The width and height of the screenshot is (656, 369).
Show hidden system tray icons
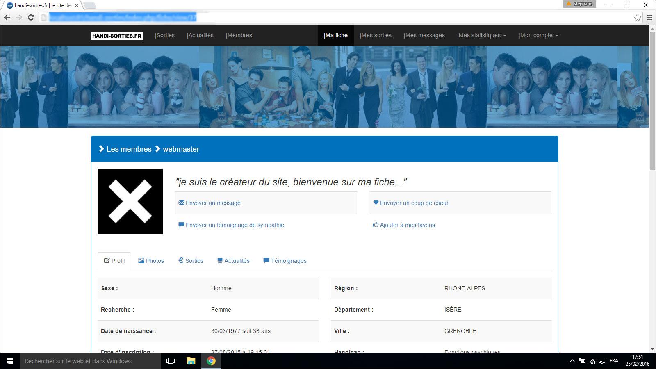572,361
